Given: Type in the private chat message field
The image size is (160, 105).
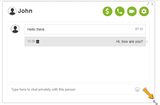Looking at the screenshot, I should tap(71, 90).
